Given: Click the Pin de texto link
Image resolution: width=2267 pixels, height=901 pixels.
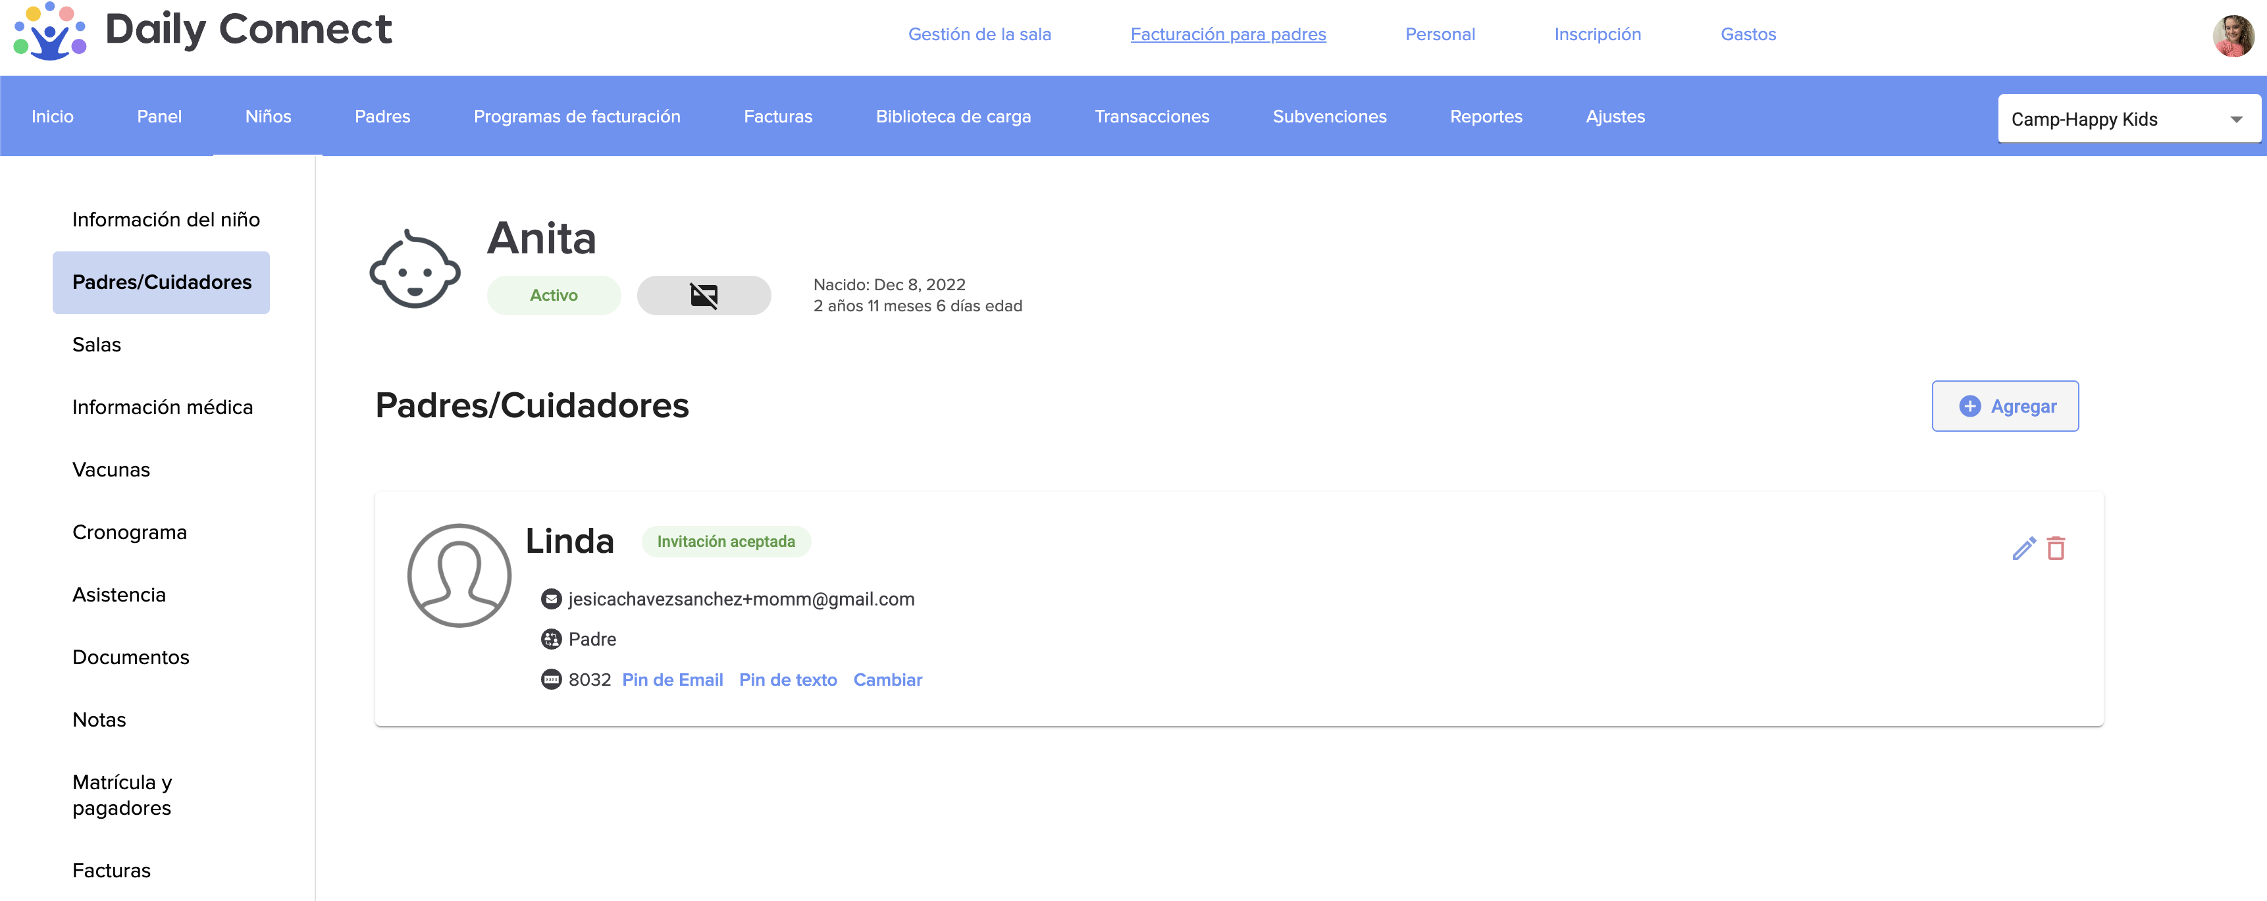Looking at the screenshot, I should tap(788, 679).
